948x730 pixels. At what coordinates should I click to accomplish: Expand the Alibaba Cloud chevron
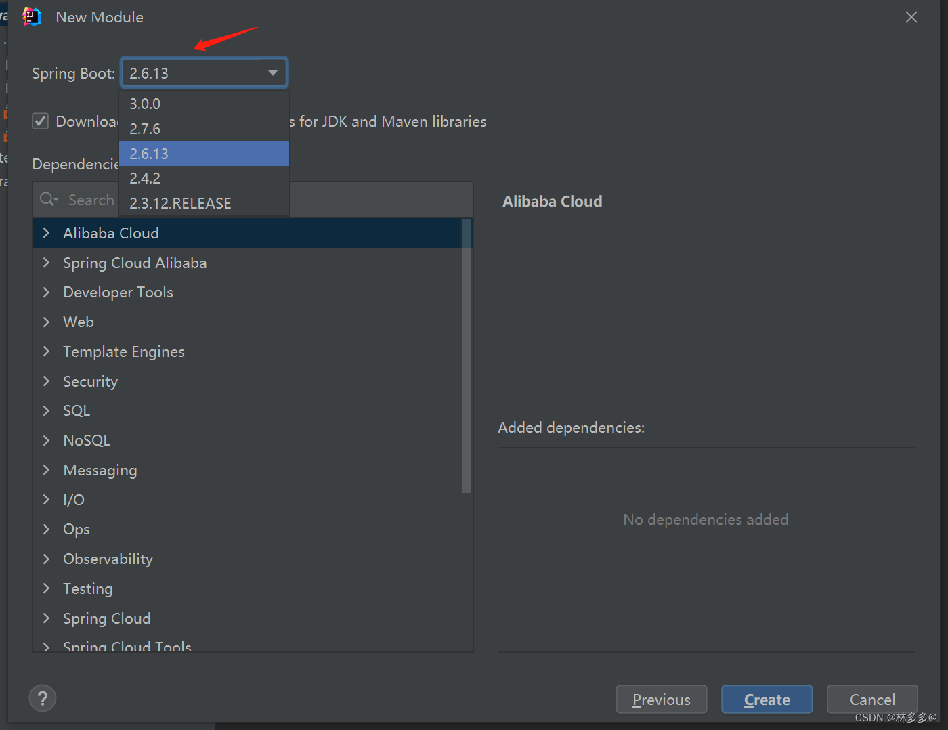(46, 233)
